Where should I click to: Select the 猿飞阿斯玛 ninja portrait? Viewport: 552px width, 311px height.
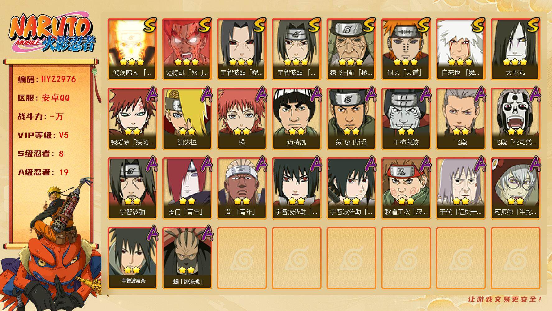pyautogui.click(x=351, y=119)
